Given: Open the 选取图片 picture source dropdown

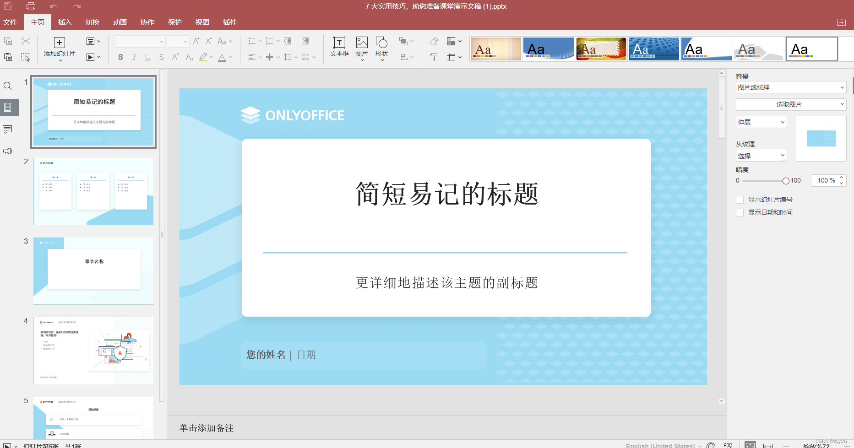Looking at the screenshot, I should click(791, 104).
